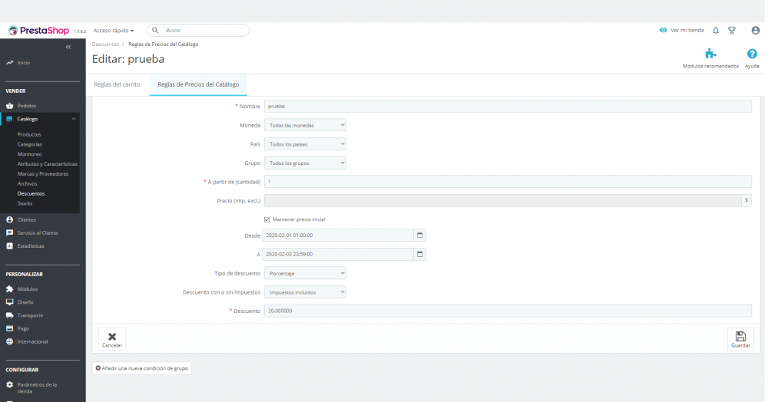Click the plus icon on Añadir nueva condición

pyautogui.click(x=98, y=368)
